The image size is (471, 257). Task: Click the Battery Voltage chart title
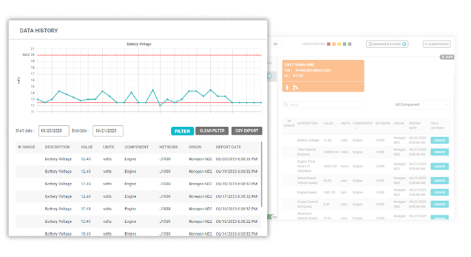click(x=139, y=44)
